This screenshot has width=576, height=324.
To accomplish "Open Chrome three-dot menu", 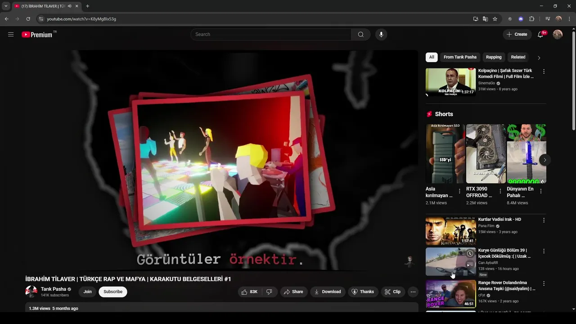I will 569,19.
